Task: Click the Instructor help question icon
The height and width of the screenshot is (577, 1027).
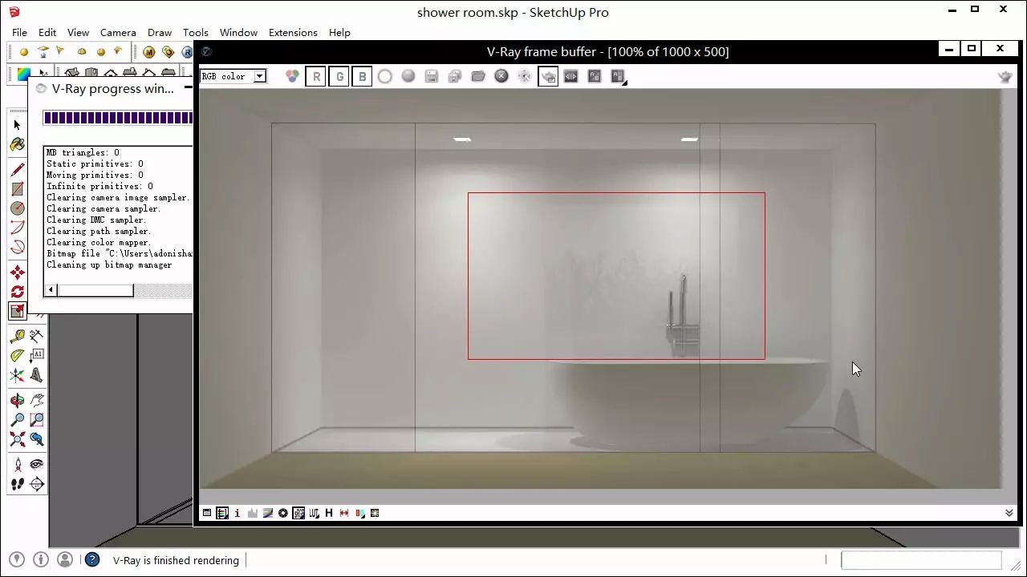Action: 92,560
